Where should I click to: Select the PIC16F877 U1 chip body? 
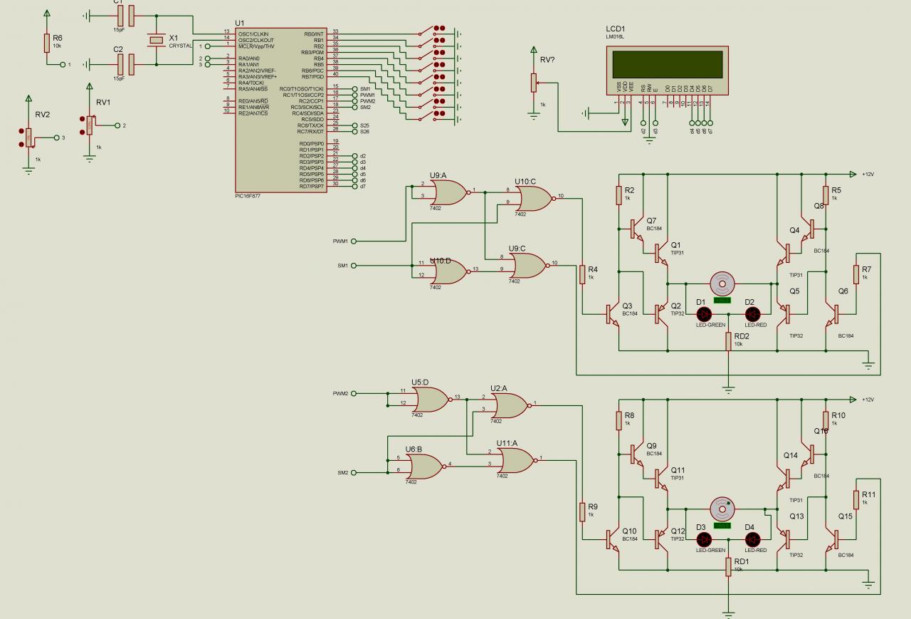(279, 110)
